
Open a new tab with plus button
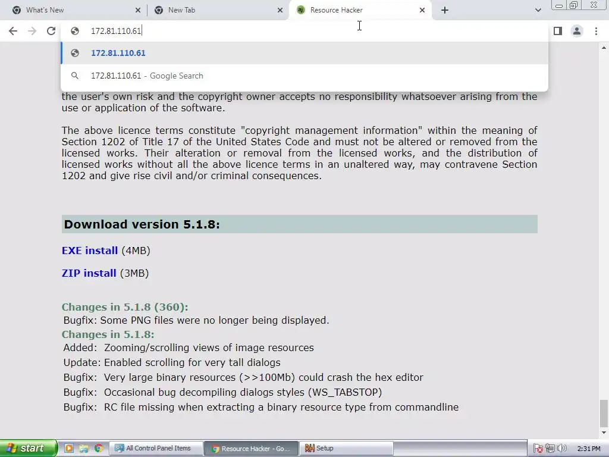point(445,10)
